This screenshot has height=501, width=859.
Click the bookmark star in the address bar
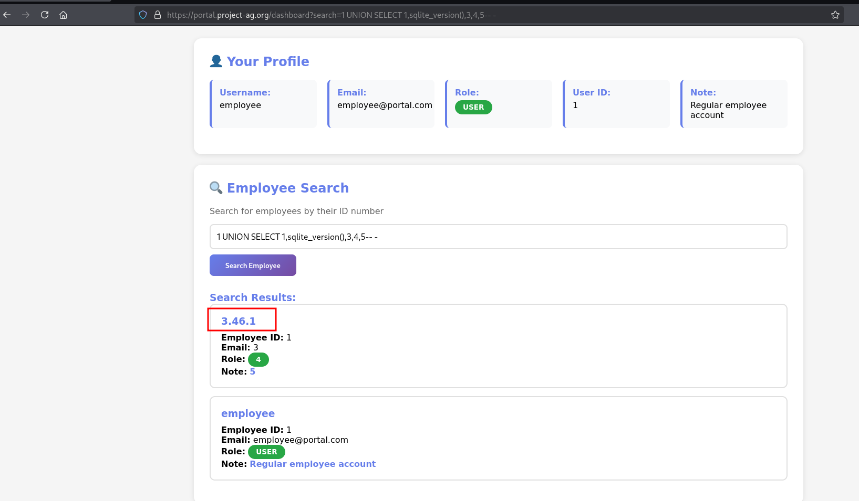coord(835,15)
